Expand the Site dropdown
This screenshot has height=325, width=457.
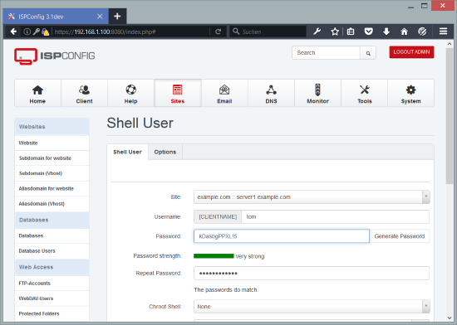pyautogui.click(x=425, y=196)
